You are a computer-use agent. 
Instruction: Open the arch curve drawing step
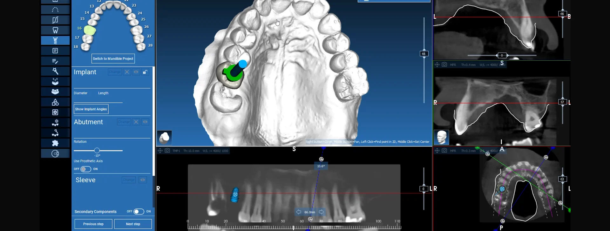(55, 10)
